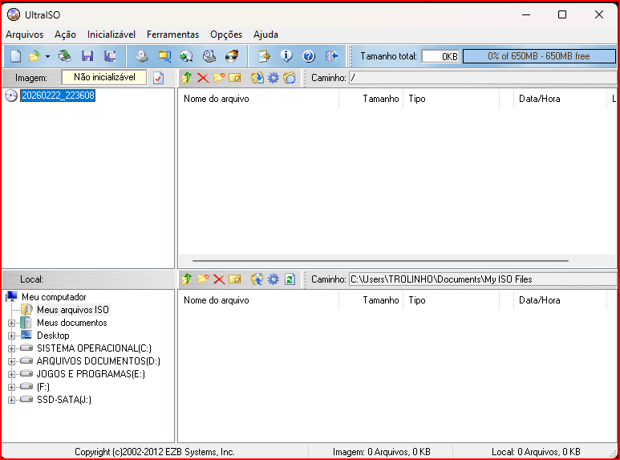The height and width of the screenshot is (460, 620).
Task: Open the dropdown arrow beside Open folder icon
Action: [x=47, y=56]
